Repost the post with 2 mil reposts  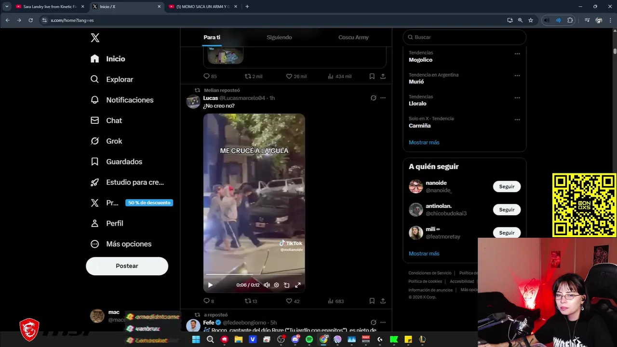[254, 76]
